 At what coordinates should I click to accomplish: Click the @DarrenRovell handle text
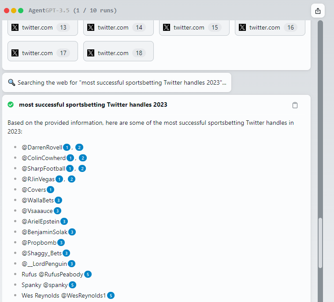pyautogui.click(x=42, y=147)
